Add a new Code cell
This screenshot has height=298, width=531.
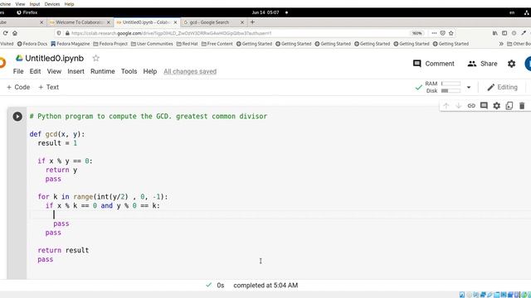pos(18,87)
